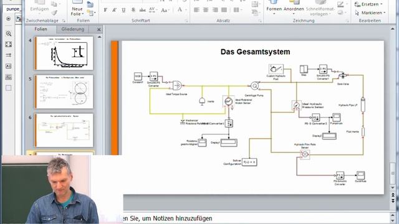Click the text box icon in left sidebar
The width and height of the screenshot is (399, 224).
tap(8, 66)
